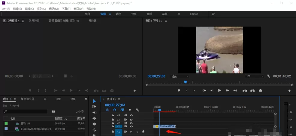The width and height of the screenshot is (296, 136).
Task: Switch to 颜色 workspace
Action: click(x=119, y=14)
